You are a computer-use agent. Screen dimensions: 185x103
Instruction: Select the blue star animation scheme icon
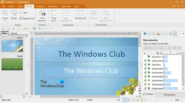pos(171,34)
